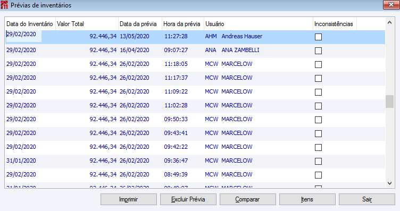400x211 pixels.
Task: Click the time 09:07:27
Action: (176, 50)
